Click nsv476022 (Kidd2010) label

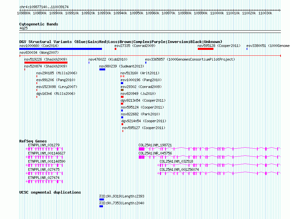(x=108, y=59)
